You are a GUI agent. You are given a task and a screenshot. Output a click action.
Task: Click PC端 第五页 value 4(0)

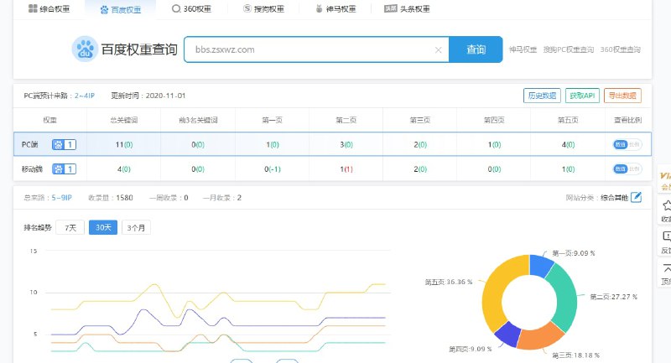(x=568, y=144)
